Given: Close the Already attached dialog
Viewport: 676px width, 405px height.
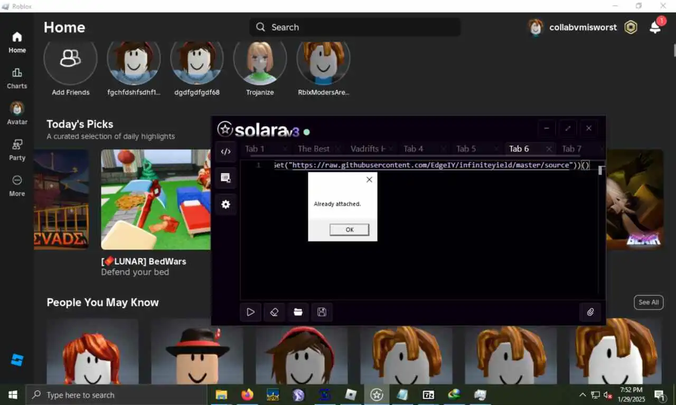Looking at the screenshot, I should pos(369,180).
